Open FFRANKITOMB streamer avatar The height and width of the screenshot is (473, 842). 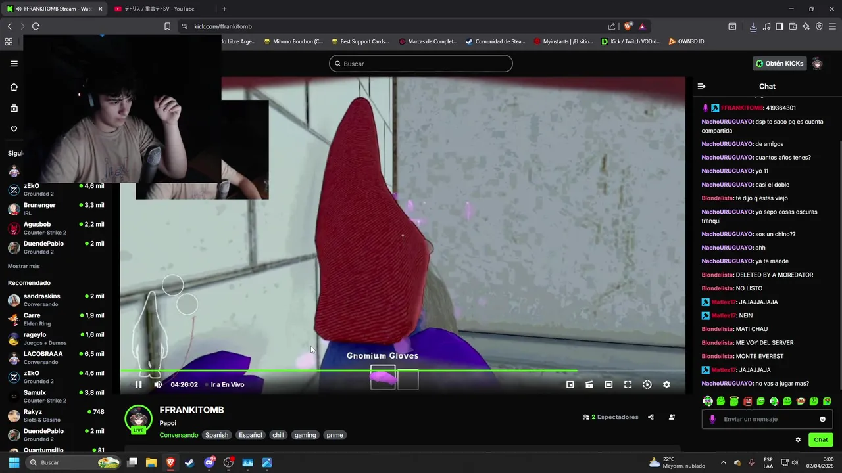(138, 419)
